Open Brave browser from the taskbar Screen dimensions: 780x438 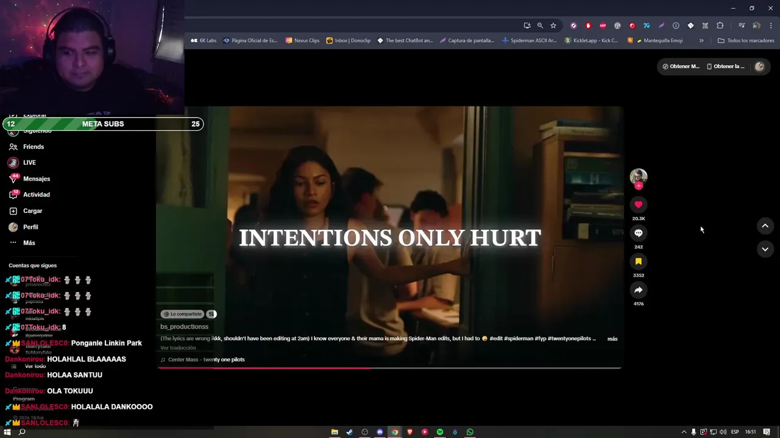pyautogui.click(x=409, y=432)
